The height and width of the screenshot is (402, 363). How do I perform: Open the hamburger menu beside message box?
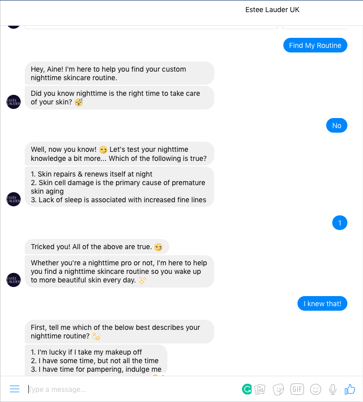click(x=15, y=389)
